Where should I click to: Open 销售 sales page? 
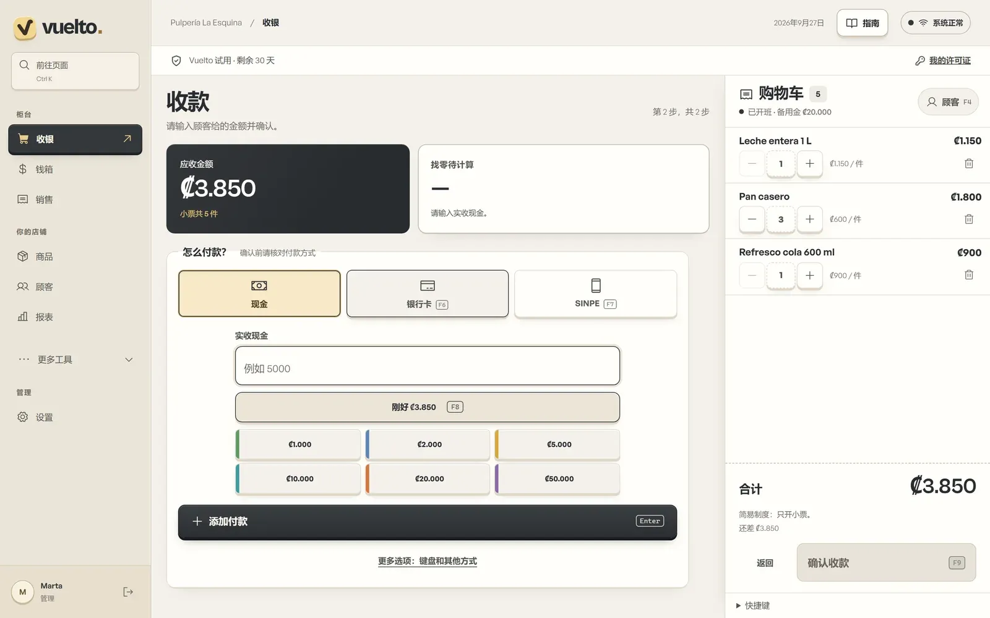(x=75, y=200)
